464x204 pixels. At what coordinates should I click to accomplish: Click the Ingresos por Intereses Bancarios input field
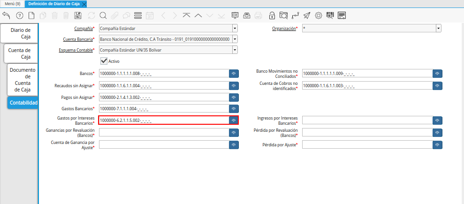point(366,121)
